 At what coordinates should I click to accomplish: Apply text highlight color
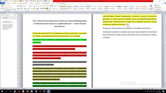pyautogui.click(x=34, y=9)
